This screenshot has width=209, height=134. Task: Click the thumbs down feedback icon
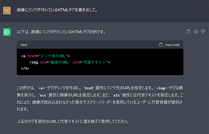pyautogui.click(x=203, y=31)
